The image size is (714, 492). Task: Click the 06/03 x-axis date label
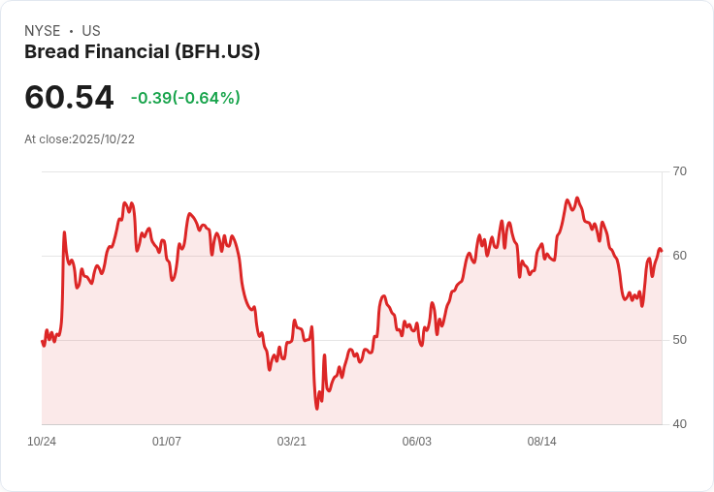point(416,442)
